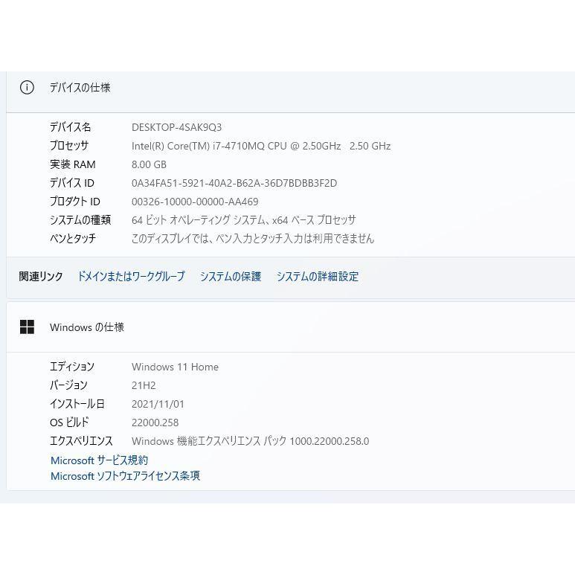
Task: Select product ID 00326-10000-00000-AA469
Action: click(x=195, y=202)
